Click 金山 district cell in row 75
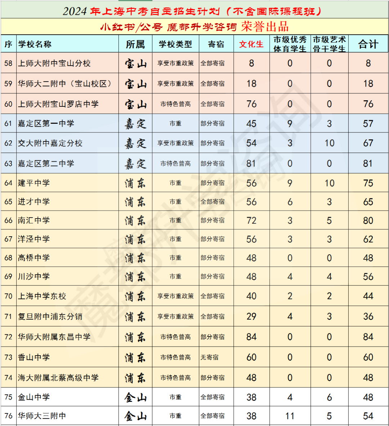 [135, 397]
